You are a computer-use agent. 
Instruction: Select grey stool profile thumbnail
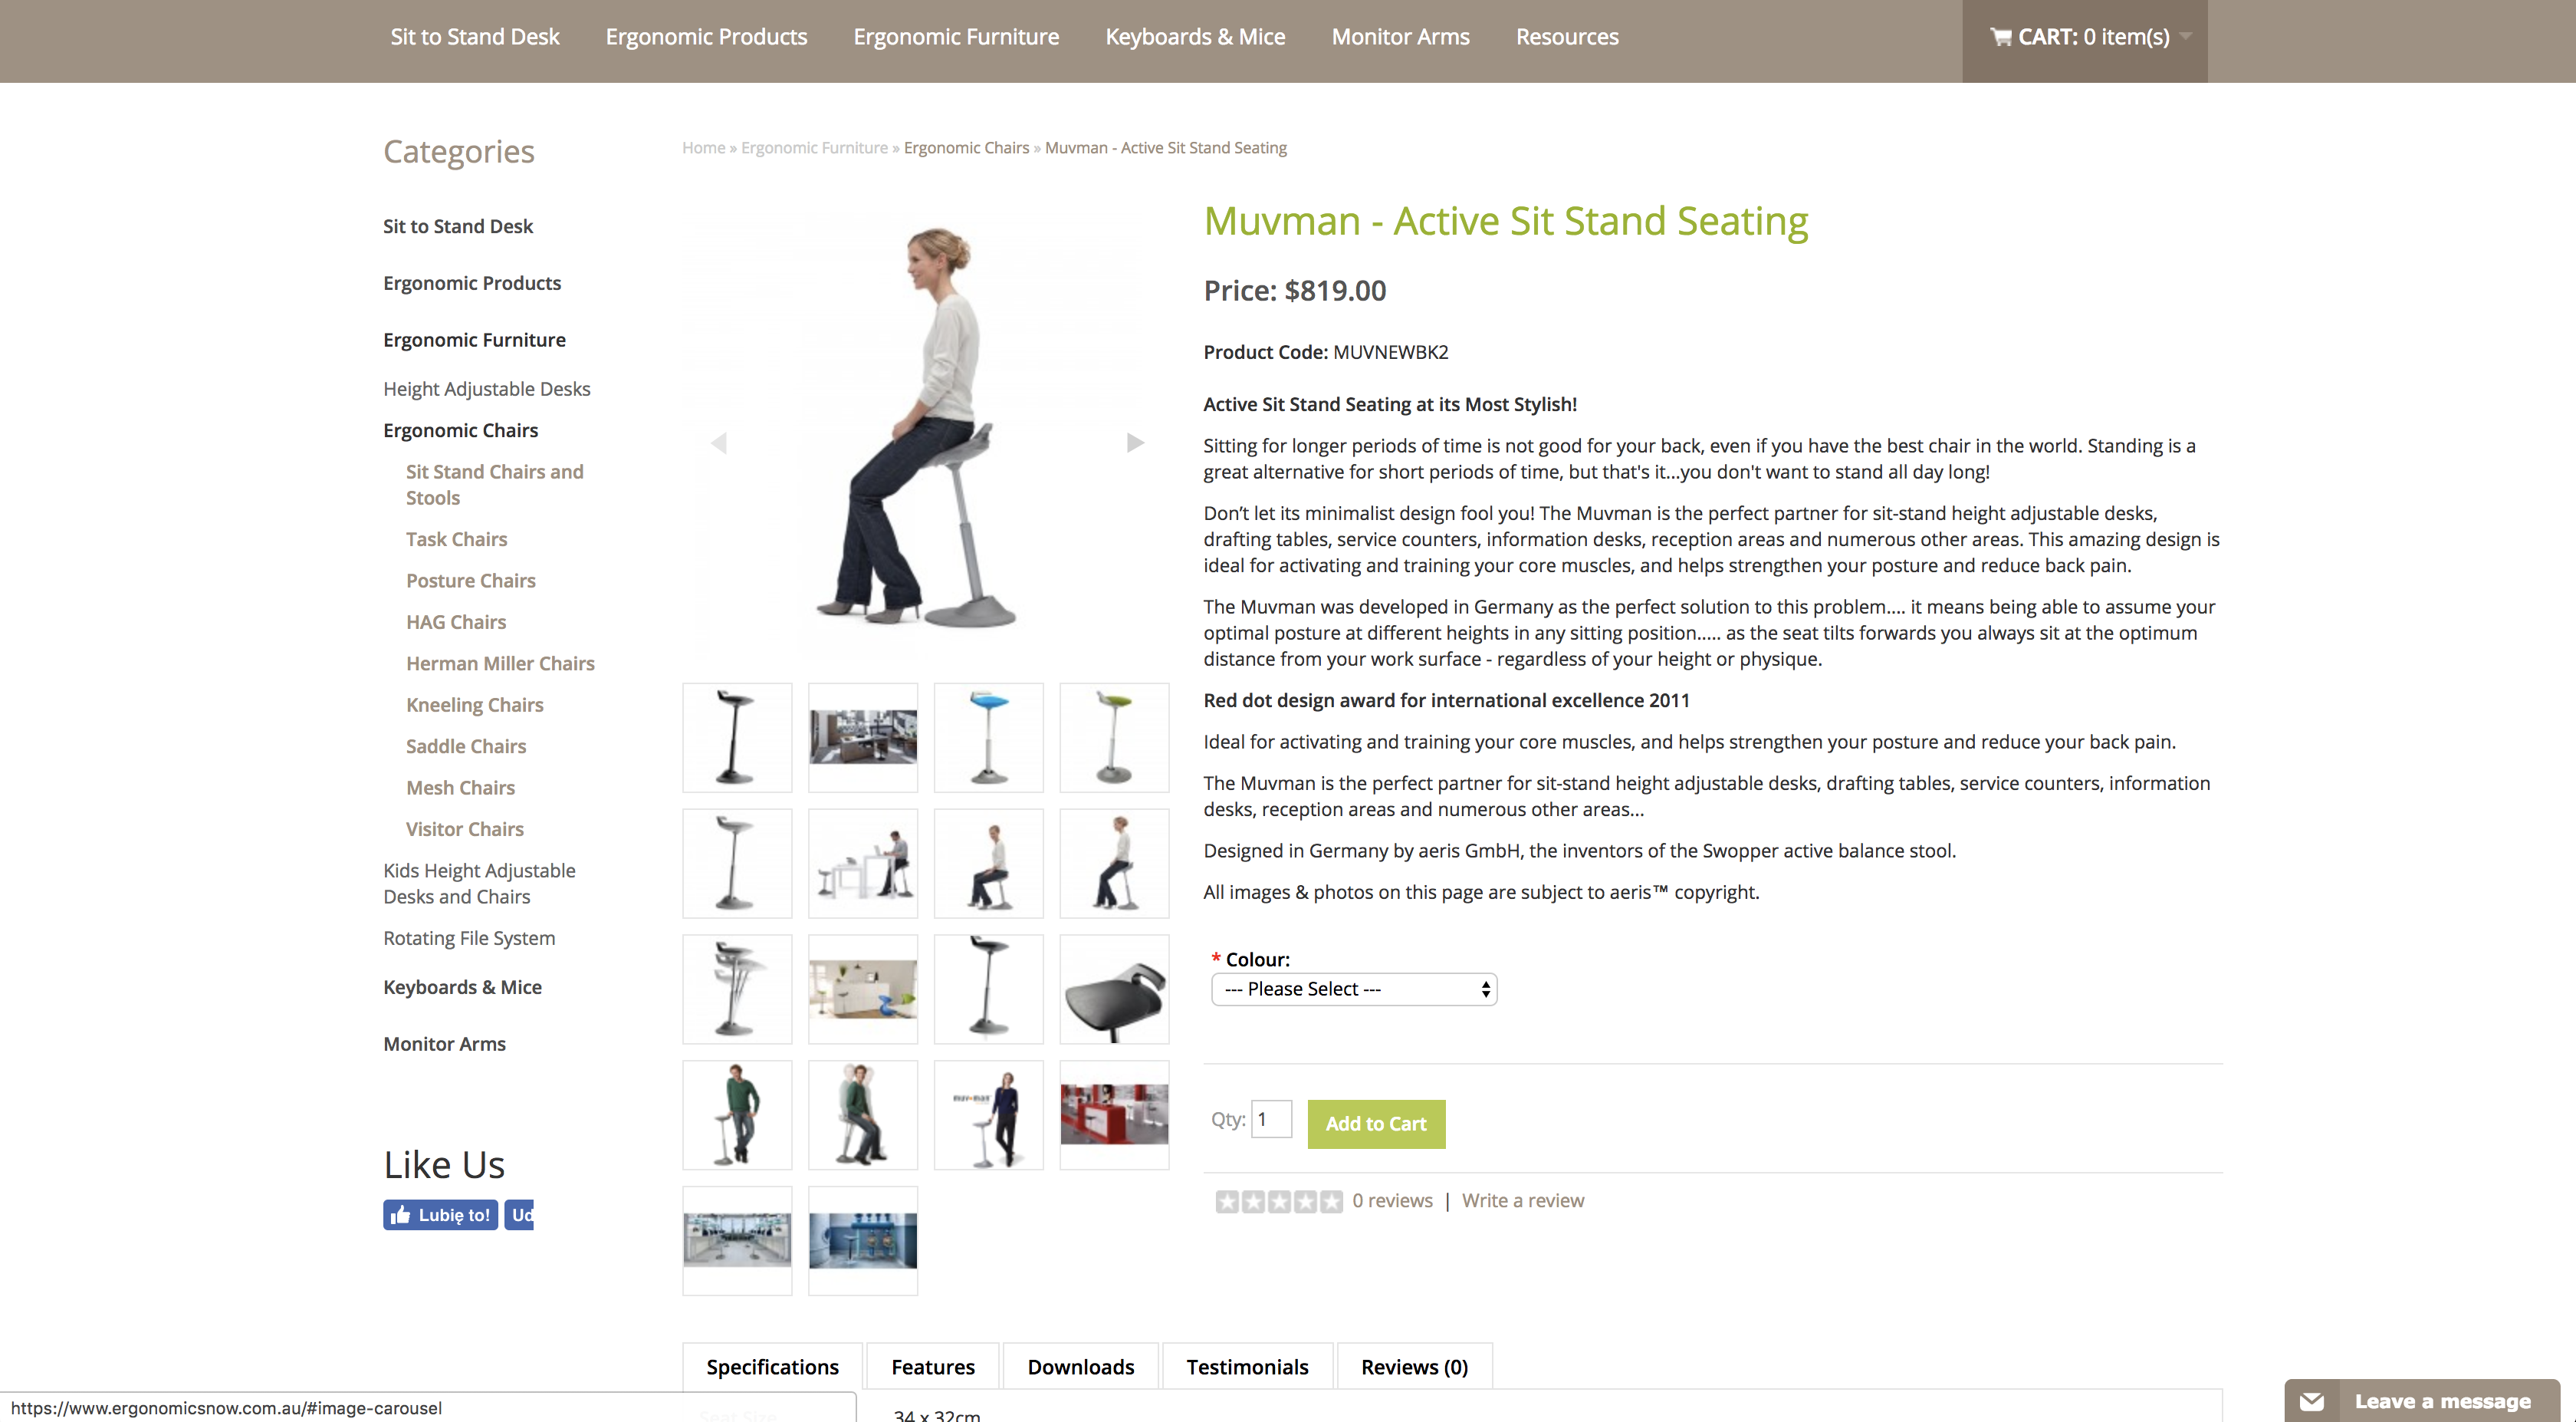(x=737, y=864)
